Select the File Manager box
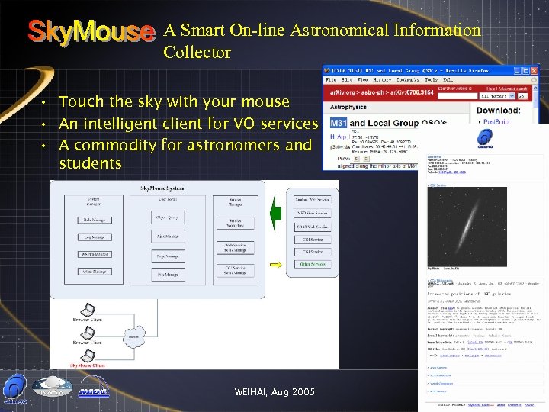549x412 pixels. point(168,275)
